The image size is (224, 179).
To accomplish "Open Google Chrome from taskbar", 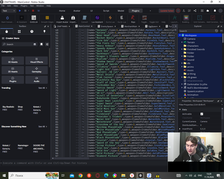I will (x=80, y=175).
